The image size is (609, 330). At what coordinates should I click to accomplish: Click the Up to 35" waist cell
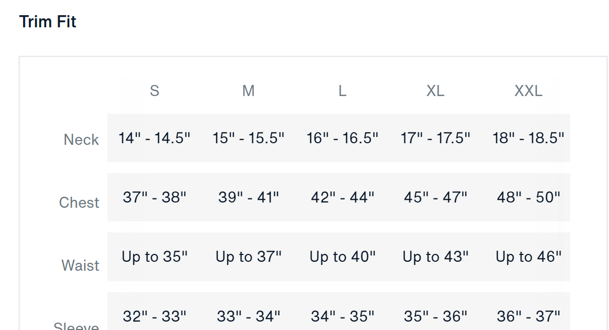[x=155, y=257]
